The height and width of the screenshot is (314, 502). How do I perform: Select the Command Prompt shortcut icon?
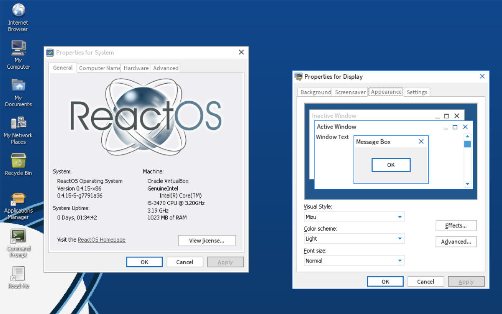(x=18, y=243)
